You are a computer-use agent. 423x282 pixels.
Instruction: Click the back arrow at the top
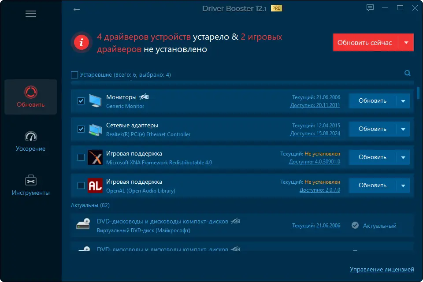pyautogui.click(x=77, y=8)
